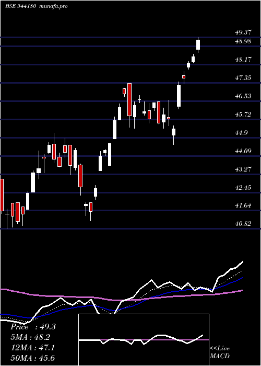261x366 pixels.
Task: Click the 48.17 price level label
Action: (x=243, y=60)
